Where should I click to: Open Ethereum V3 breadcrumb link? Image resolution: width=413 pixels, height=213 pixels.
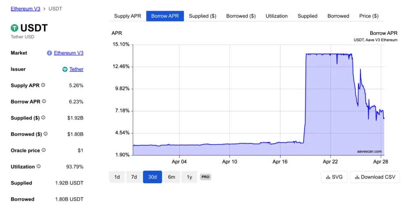(x=25, y=9)
